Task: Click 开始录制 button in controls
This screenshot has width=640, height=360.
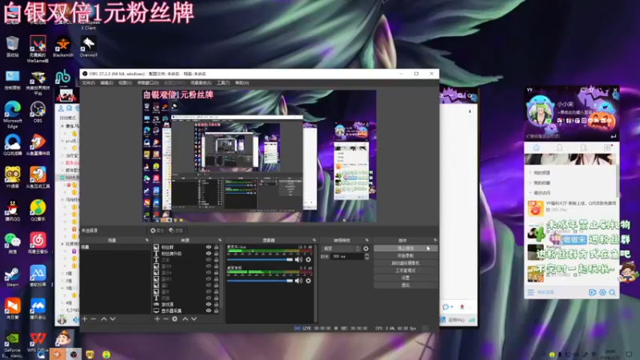Action: click(x=406, y=255)
